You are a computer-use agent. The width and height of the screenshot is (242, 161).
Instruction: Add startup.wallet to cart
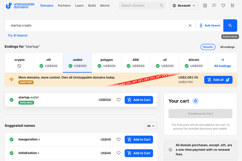(139, 100)
